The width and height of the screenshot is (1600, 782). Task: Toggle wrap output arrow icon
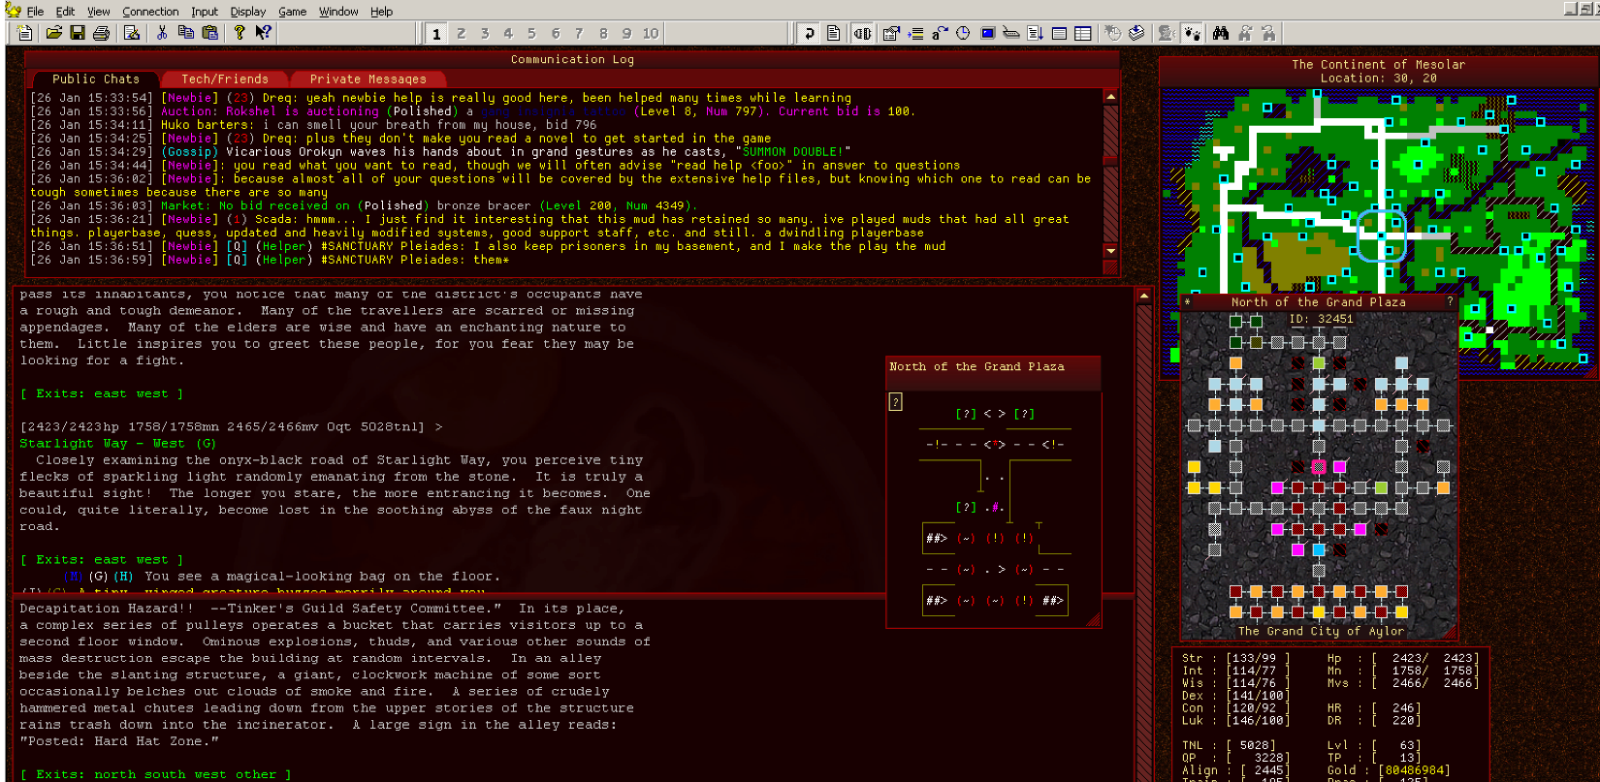tap(810, 33)
